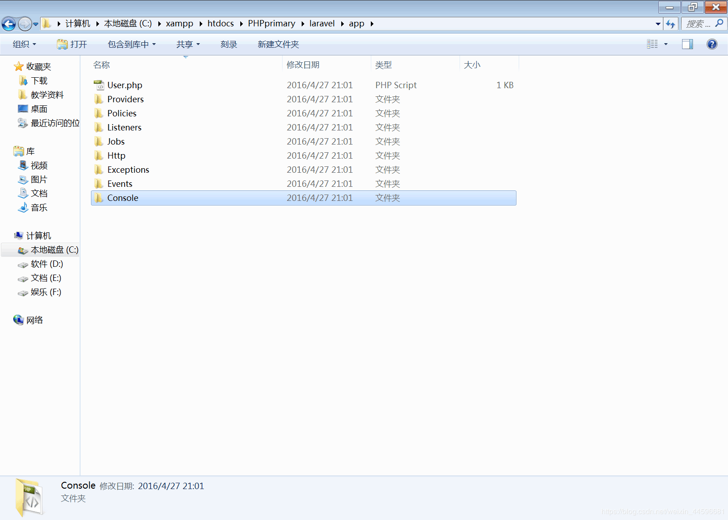728x520 pixels.
Task: Click the refresh icon beside address bar
Action: pos(670,24)
